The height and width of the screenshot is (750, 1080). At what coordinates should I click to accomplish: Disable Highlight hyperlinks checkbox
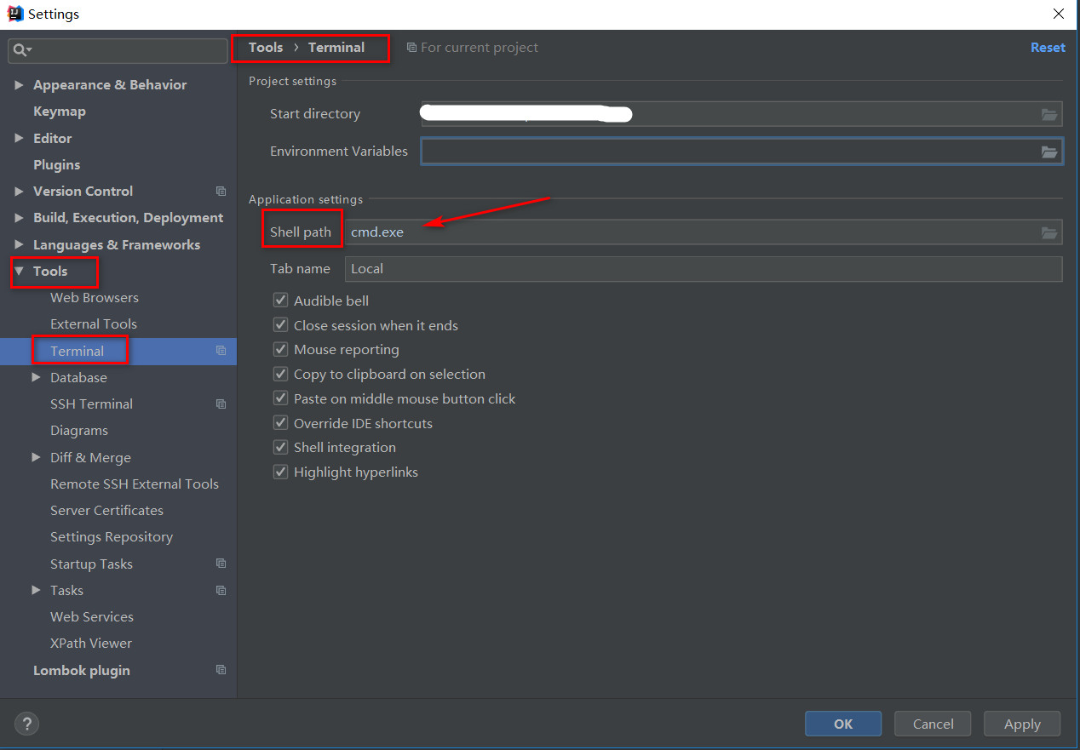click(280, 472)
